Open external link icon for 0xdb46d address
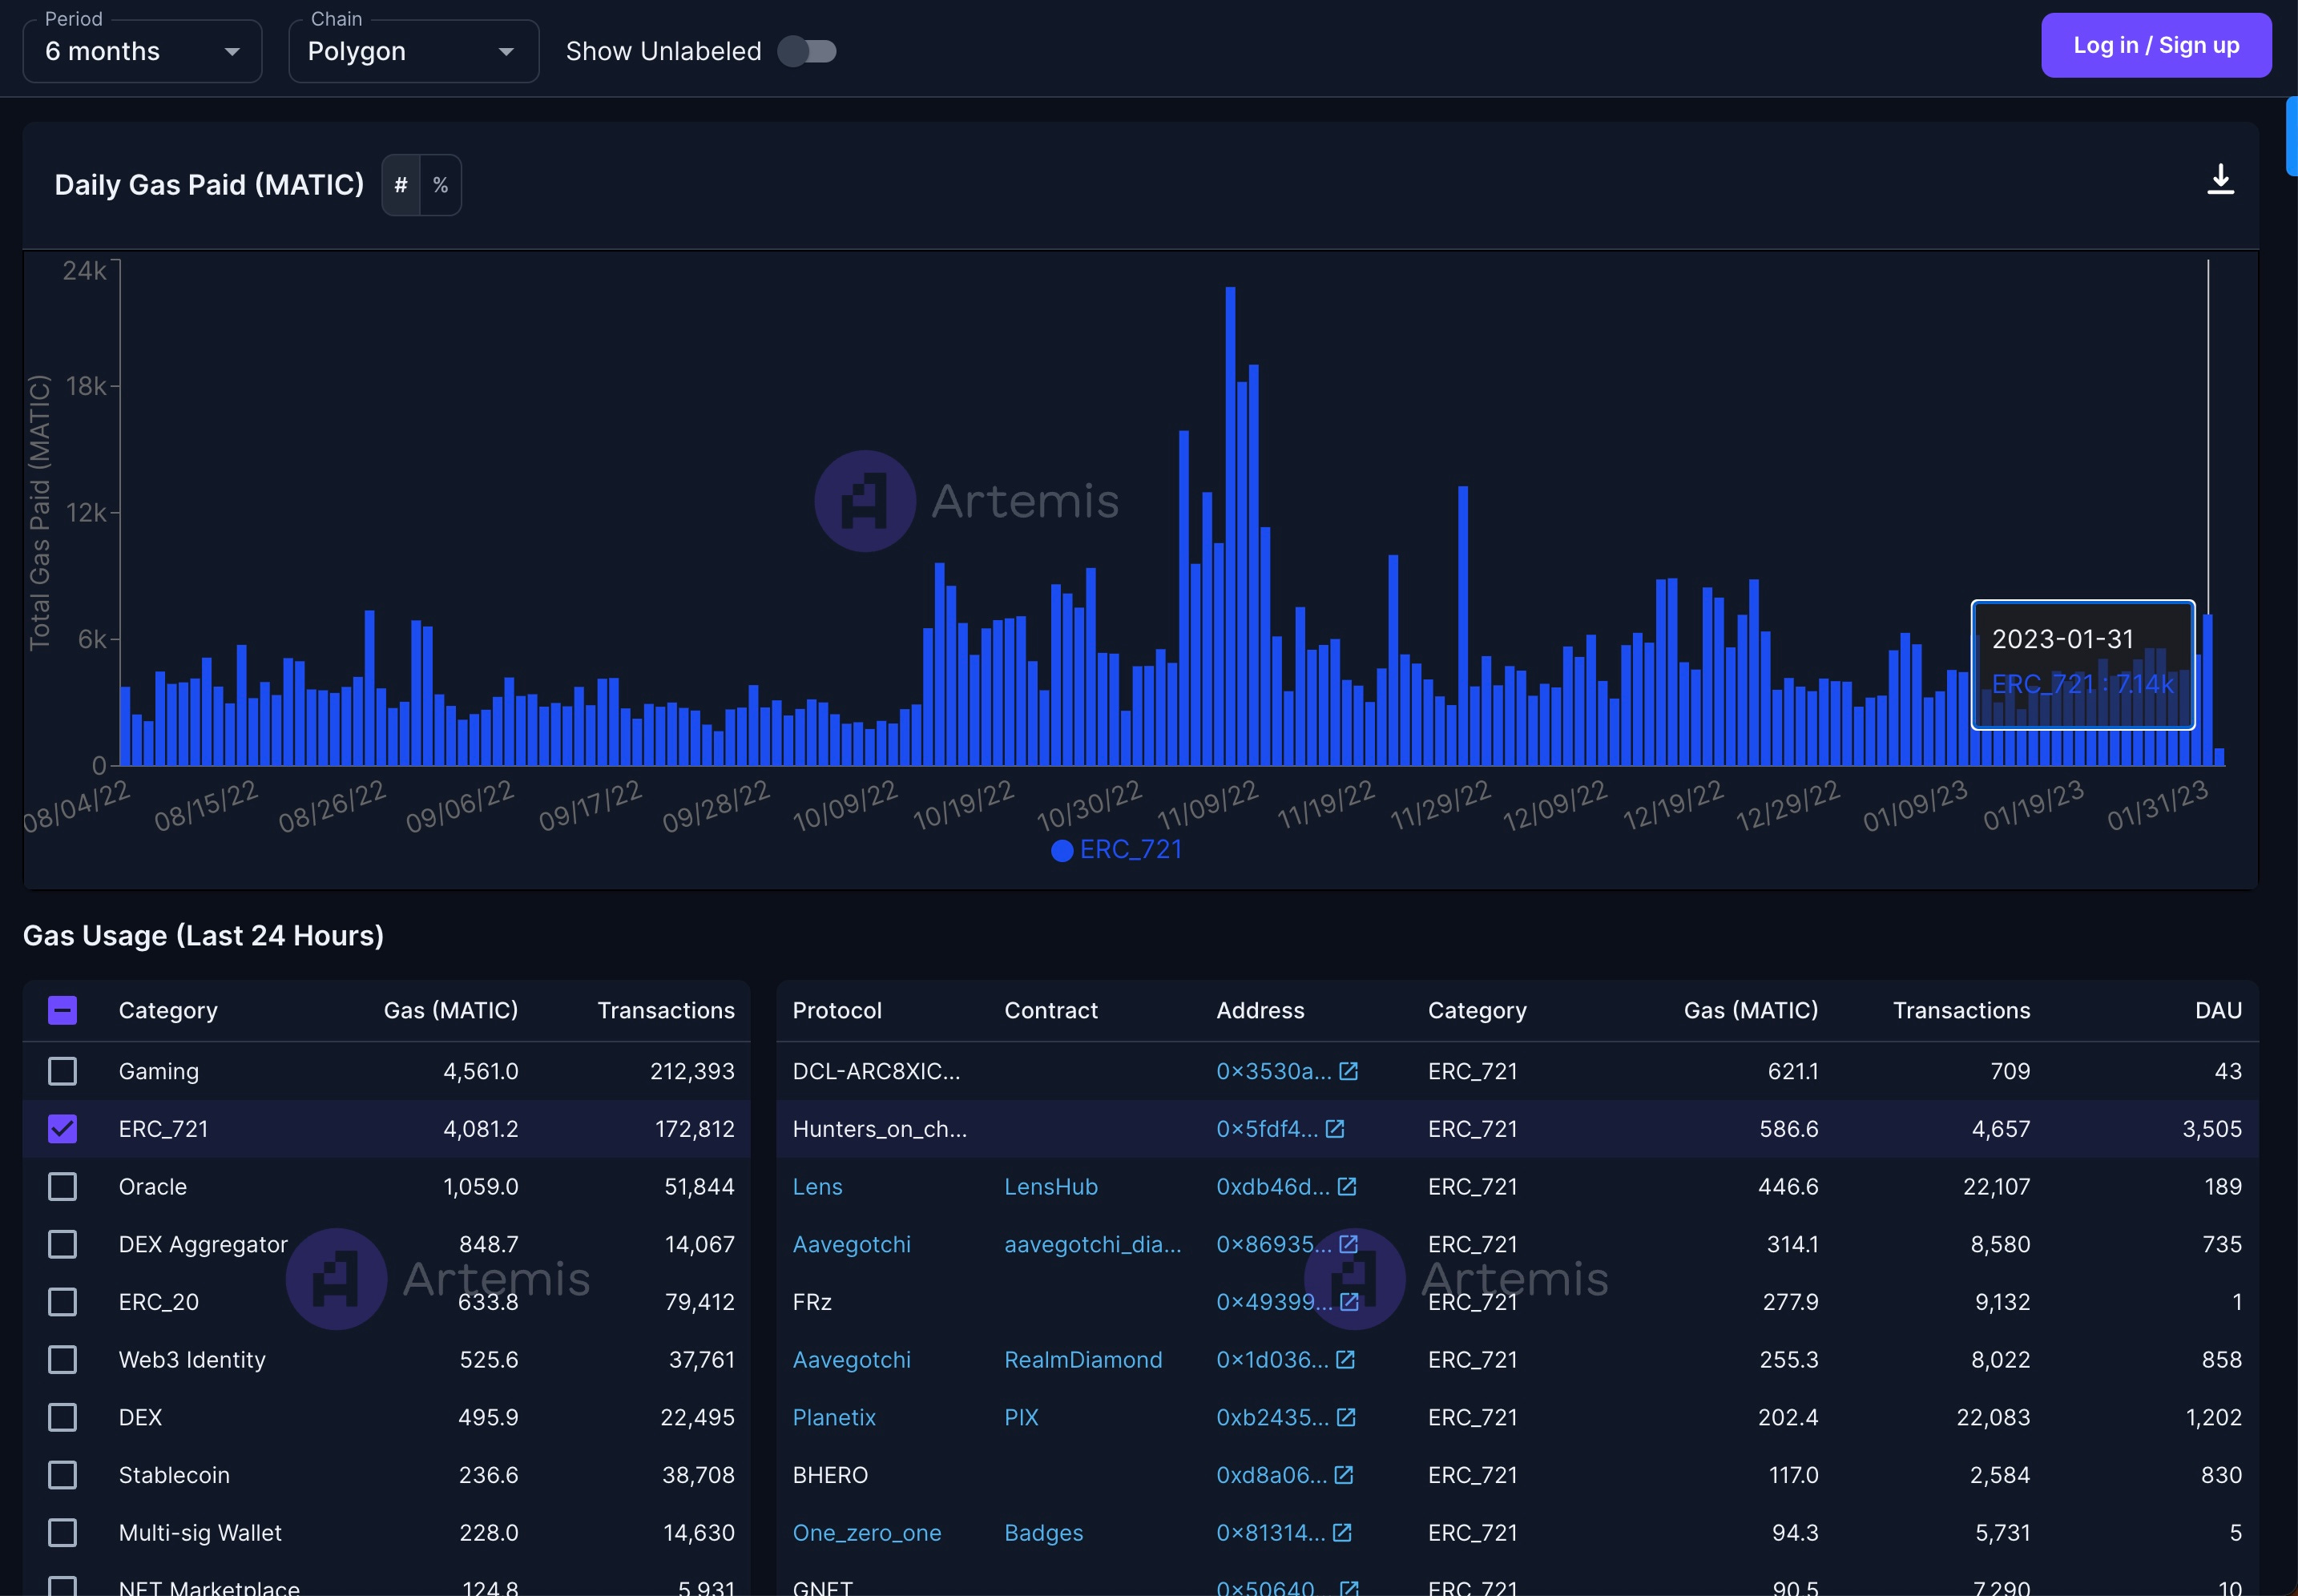 click(x=1346, y=1186)
